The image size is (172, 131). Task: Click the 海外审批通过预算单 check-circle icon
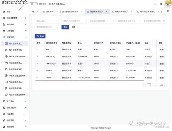click(x=6, y=56)
